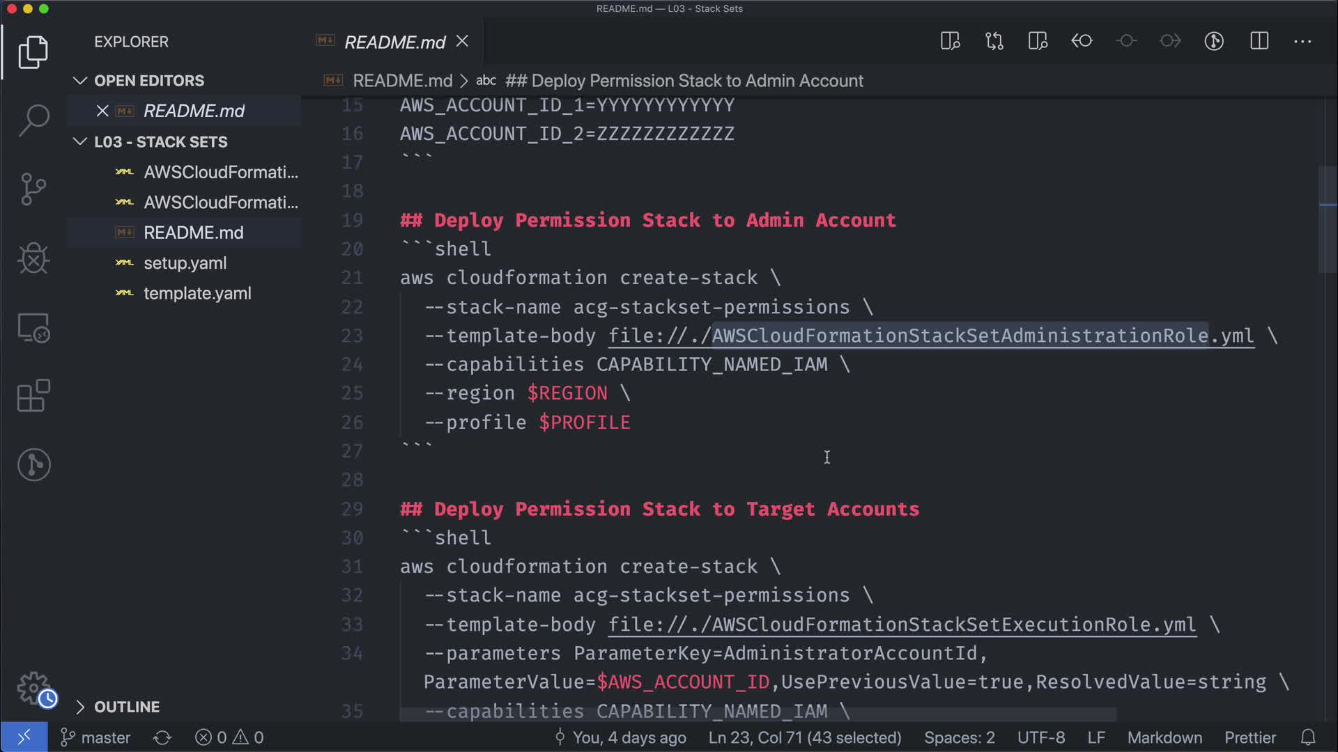Screen dimensions: 1338x752
Task: Click the notifications bell in status bar
Action: pyautogui.click(x=1307, y=737)
